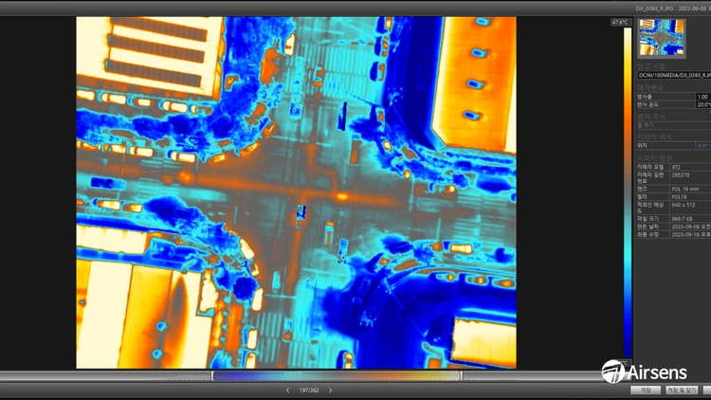Select the thermal preview thumbnail
The height and width of the screenshot is (400, 711).
click(661, 38)
